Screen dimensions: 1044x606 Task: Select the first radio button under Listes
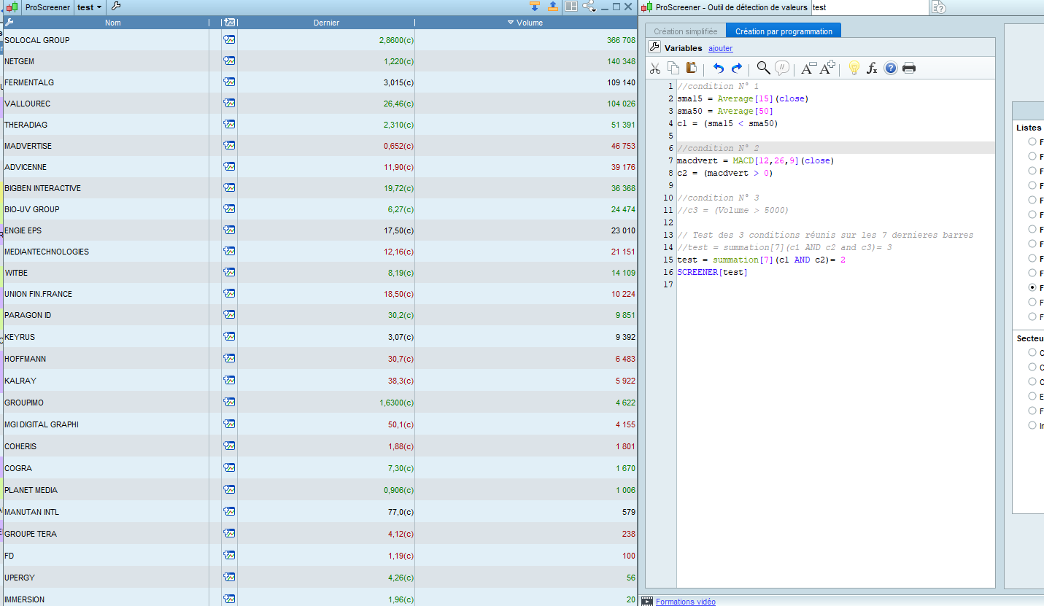point(1032,141)
